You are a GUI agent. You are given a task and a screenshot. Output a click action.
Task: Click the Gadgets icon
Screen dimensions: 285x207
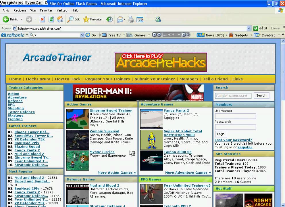231,35
